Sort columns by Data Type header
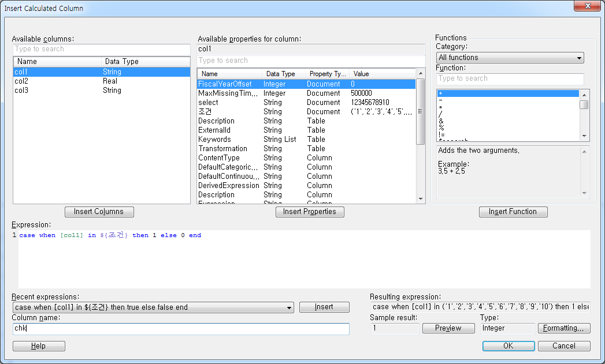605x364 pixels. point(146,62)
